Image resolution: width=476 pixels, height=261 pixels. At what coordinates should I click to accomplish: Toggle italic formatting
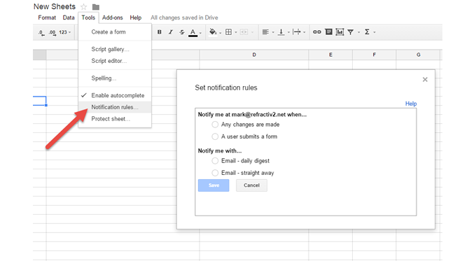click(171, 32)
